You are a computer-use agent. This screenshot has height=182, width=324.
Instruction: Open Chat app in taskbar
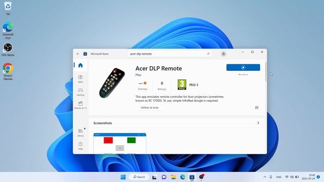point(164,177)
